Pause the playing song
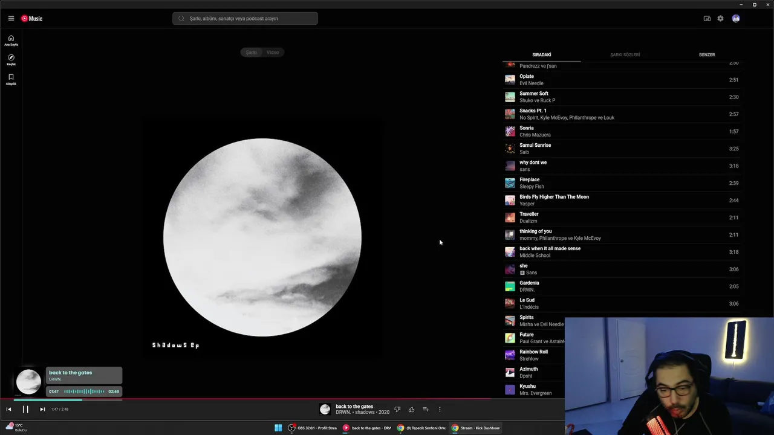 coord(25,409)
